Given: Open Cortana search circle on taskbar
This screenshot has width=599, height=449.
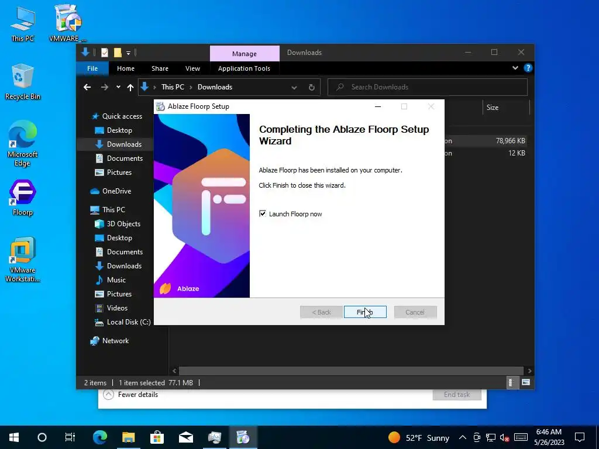Looking at the screenshot, I should [42, 437].
